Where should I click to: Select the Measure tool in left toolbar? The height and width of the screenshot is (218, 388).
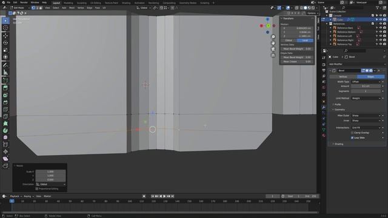click(5, 73)
